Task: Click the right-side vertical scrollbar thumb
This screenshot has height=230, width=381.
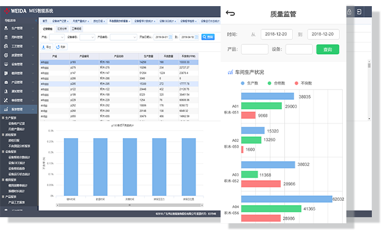Action: (x=369, y=65)
